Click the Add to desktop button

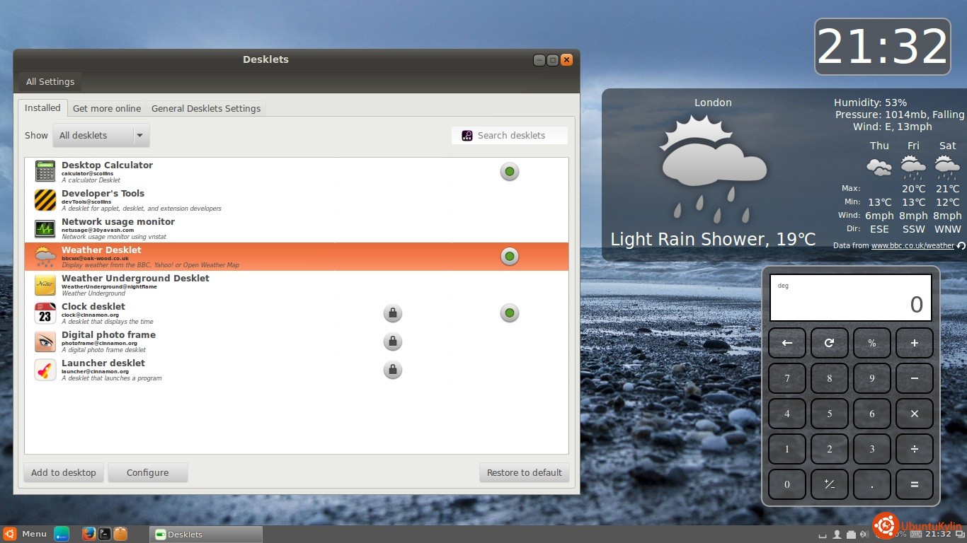[64, 473]
